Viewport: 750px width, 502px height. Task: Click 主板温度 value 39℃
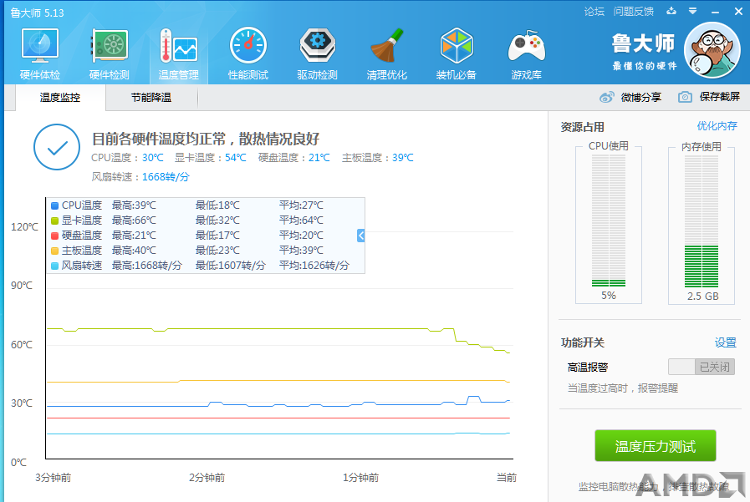point(403,158)
